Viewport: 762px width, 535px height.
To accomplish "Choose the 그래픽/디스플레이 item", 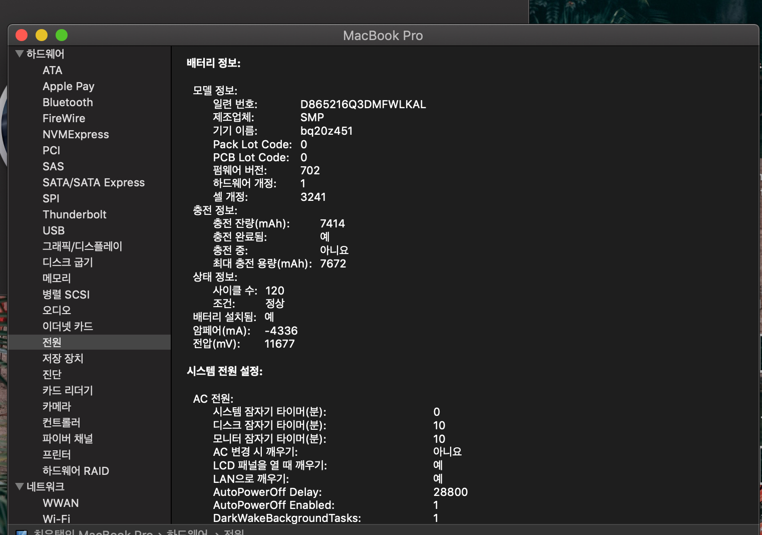I will click(82, 246).
